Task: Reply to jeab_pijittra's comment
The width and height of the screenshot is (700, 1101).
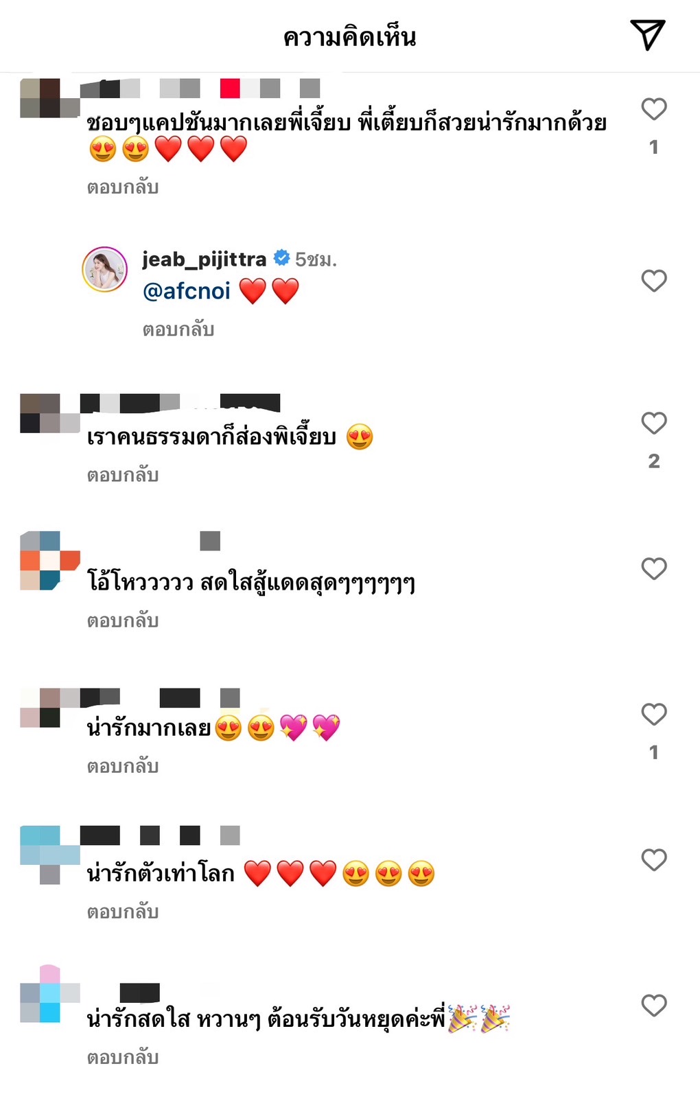Action: tap(178, 329)
